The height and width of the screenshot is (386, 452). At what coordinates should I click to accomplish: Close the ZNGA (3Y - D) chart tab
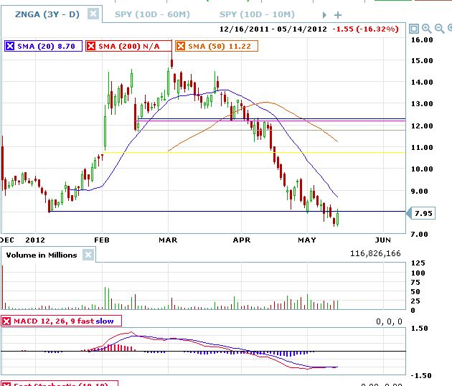(x=93, y=14)
